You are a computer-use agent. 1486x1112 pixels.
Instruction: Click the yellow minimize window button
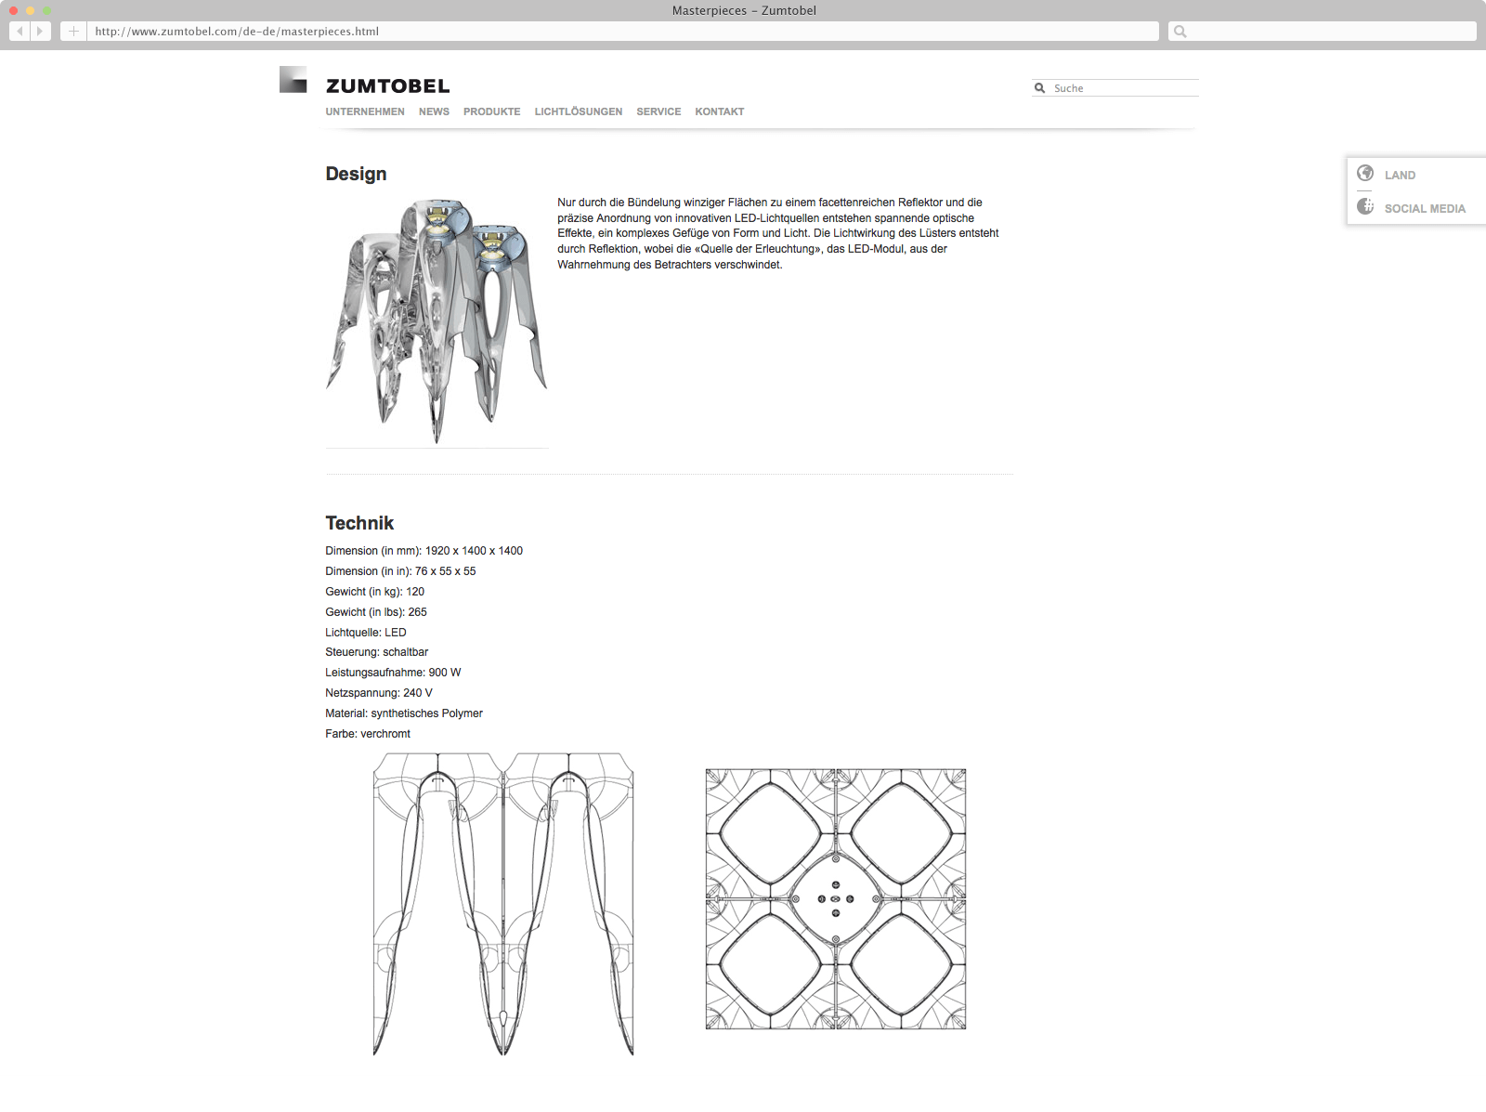[30, 10]
